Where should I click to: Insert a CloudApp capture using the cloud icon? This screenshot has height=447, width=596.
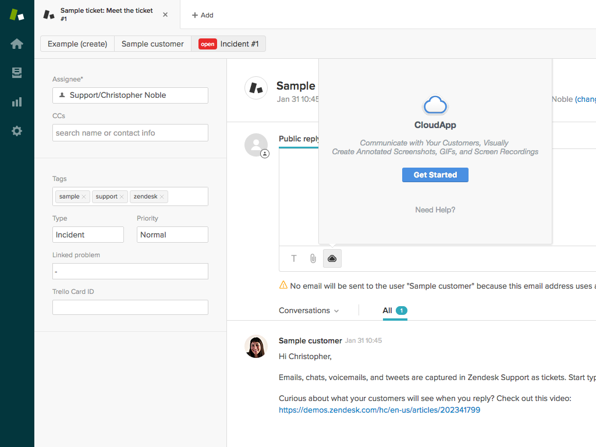tap(332, 258)
